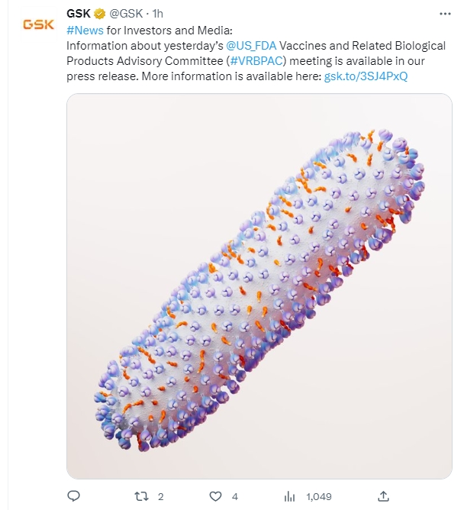Expand the virus particle image

(259, 286)
